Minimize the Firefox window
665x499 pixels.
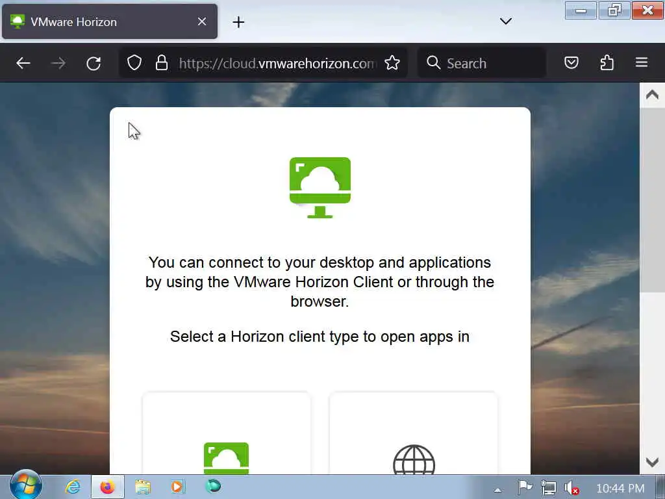581,10
